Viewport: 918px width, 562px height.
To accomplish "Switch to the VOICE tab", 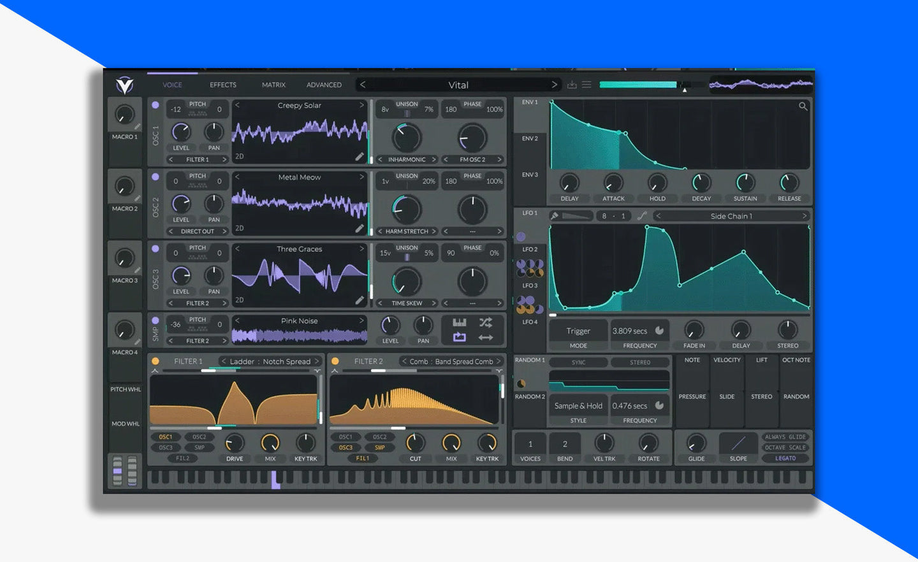I will (172, 85).
